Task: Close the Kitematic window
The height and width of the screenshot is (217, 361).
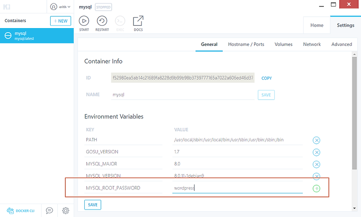Action: pos(349,4)
